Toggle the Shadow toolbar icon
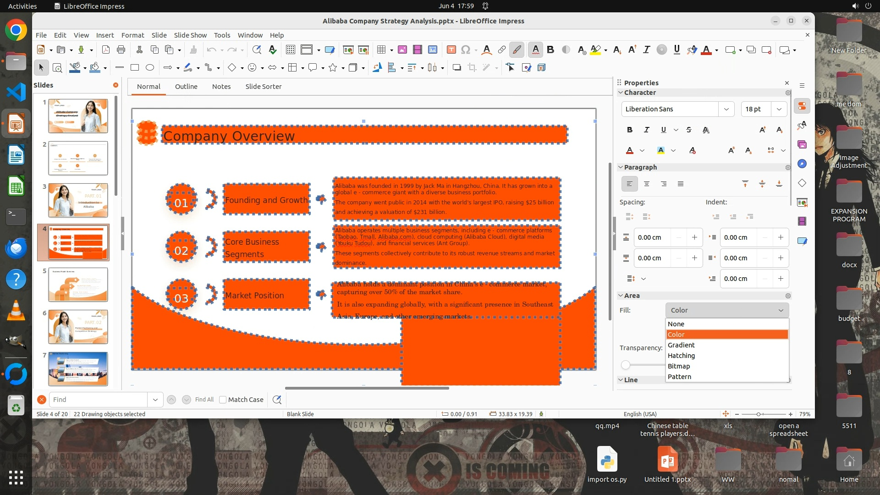The width and height of the screenshot is (880, 495). 456,68
